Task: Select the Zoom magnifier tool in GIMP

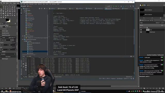Action: 5,9
